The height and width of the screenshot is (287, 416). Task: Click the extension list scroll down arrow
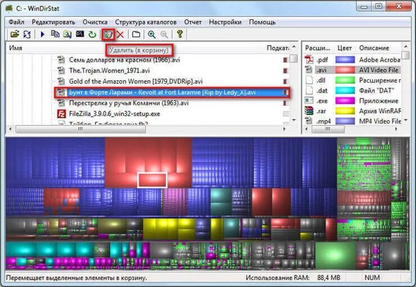click(x=405, y=120)
